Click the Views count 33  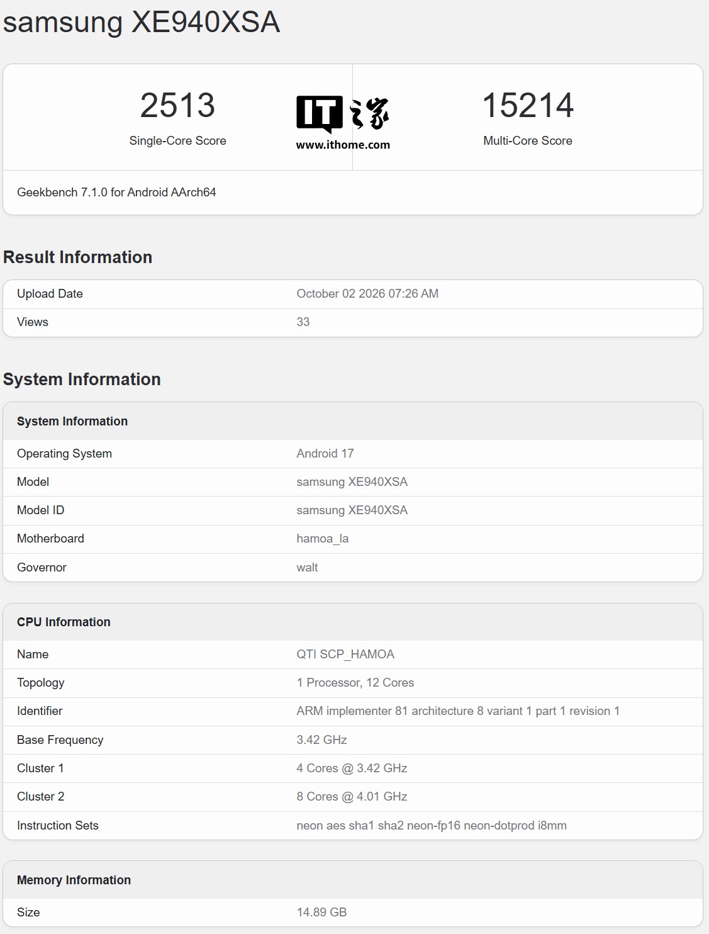pos(303,322)
